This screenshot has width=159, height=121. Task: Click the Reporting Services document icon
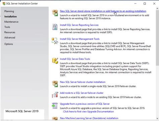(55, 27)
